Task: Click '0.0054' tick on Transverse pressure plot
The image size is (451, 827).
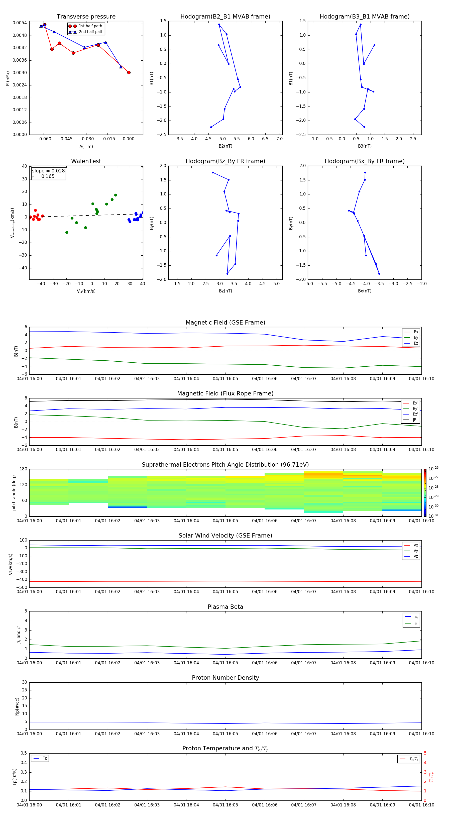Action: tap(20, 23)
